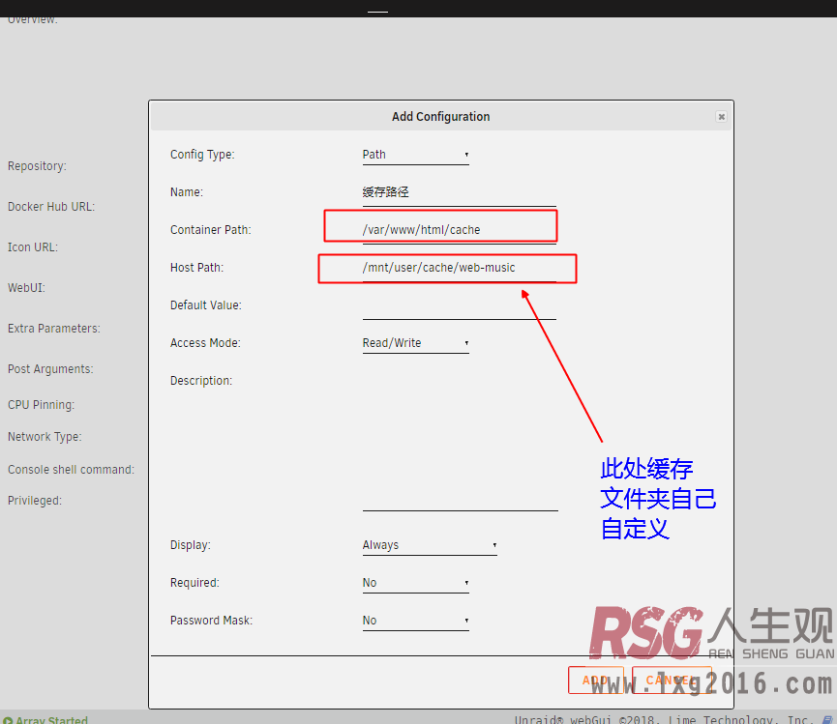Click the Add Configuration title text
The image size is (837, 724).
(x=441, y=117)
